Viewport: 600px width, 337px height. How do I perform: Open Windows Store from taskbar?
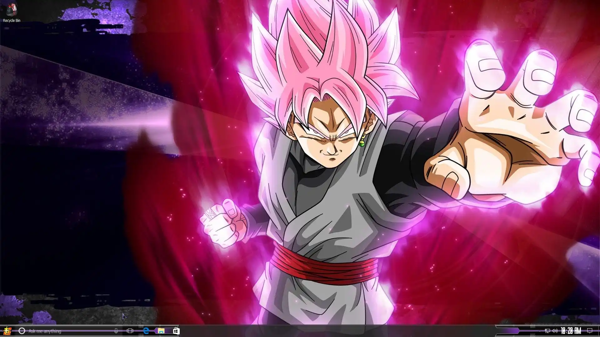click(176, 331)
